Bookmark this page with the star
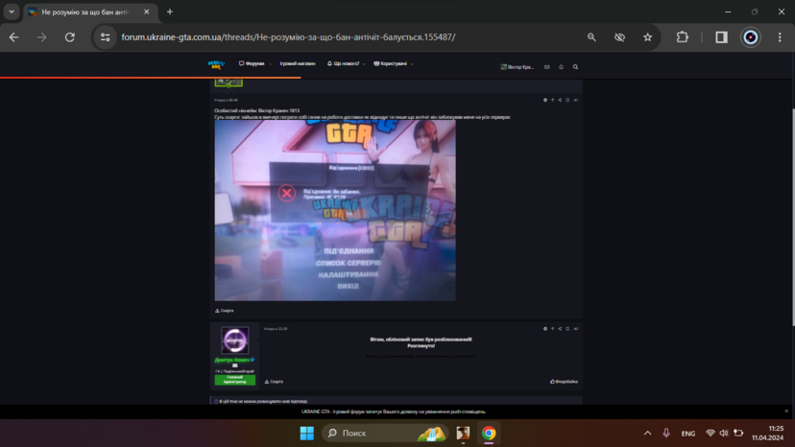The width and height of the screenshot is (795, 447). pos(647,37)
